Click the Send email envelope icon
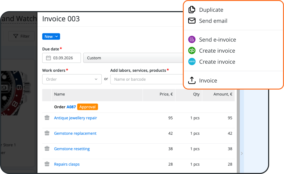 point(192,21)
